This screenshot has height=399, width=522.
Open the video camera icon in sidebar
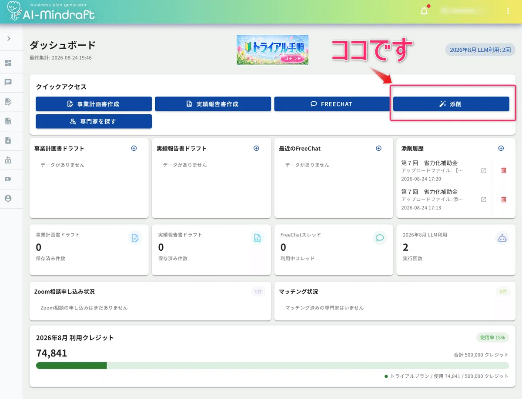(8, 179)
